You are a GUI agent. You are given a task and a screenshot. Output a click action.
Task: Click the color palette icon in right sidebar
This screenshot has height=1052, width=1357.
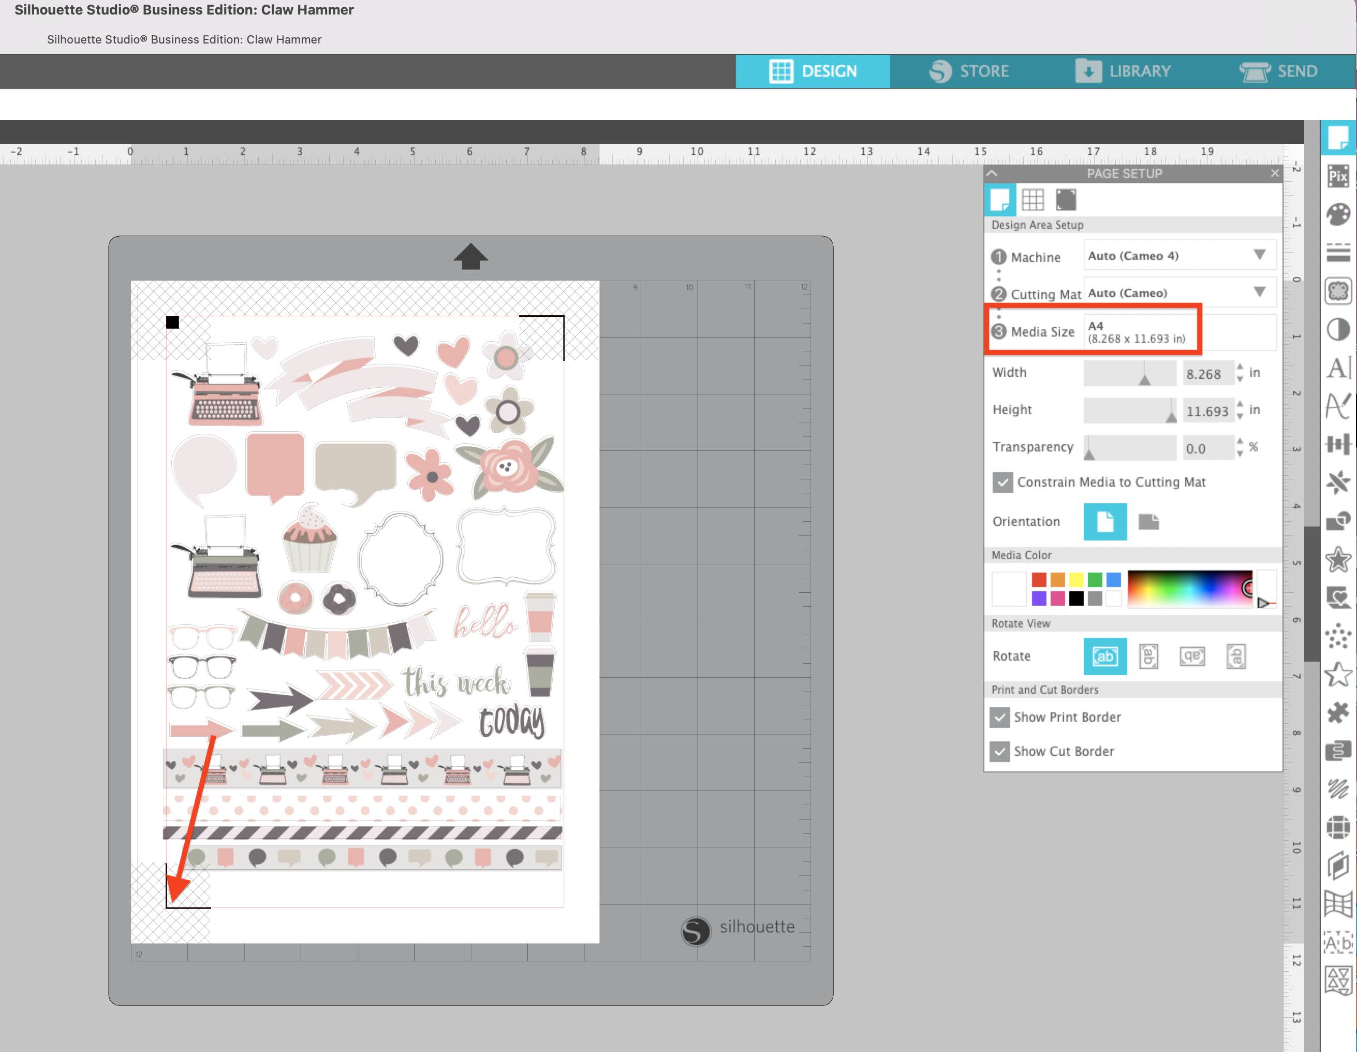[1336, 214]
